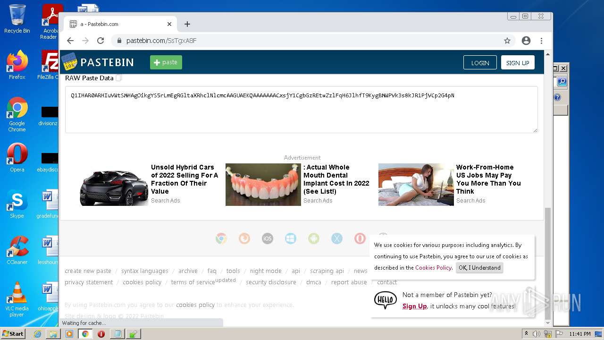This screenshot has height=340, width=604.
Task: Open 'archive' footer link
Action: (x=188, y=271)
